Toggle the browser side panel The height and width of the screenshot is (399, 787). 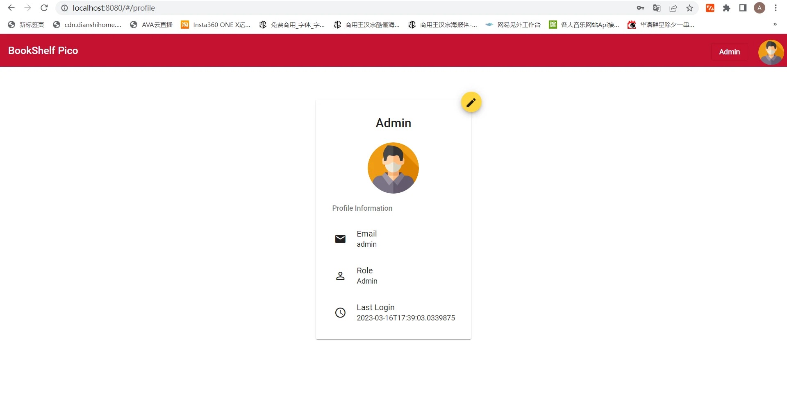[x=743, y=8]
